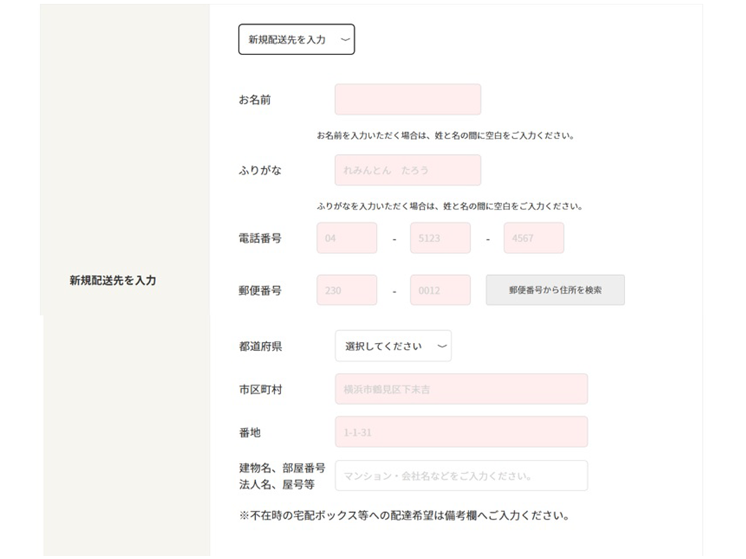
Task: Select the 番地 street number field
Action: 461,432
